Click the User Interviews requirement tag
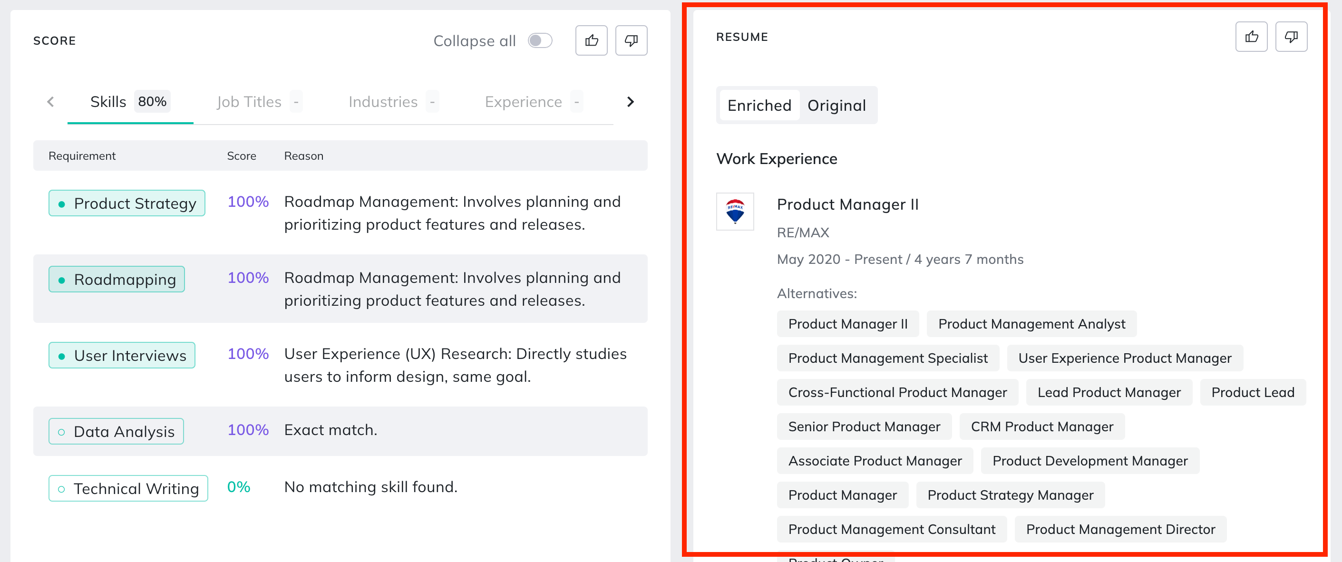Image resolution: width=1342 pixels, height=562 pixels. (122, 356)
